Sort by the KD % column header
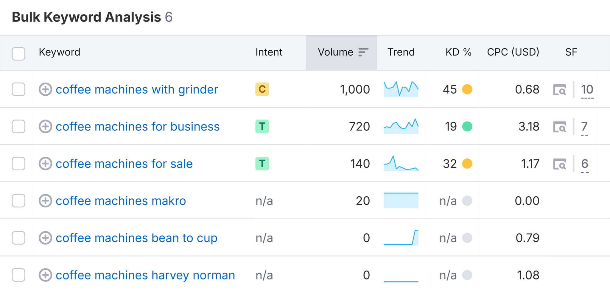This screenshot has height=292, width=610. [458, 52]
